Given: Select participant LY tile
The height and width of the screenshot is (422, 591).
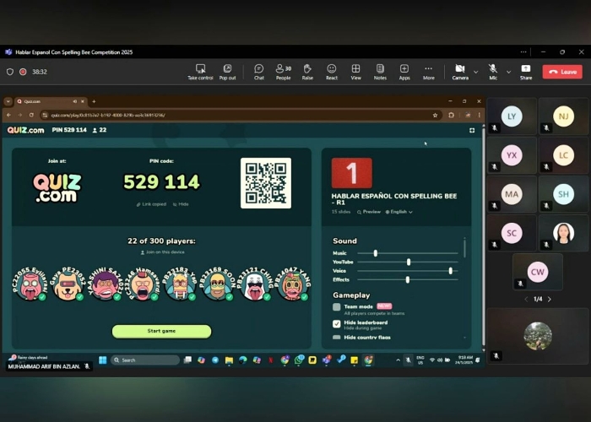Looking at the screenshot, I should 512,116.
